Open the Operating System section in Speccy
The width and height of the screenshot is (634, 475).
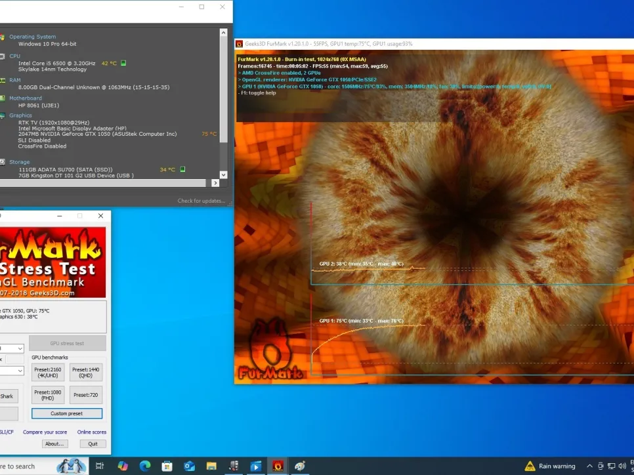(32, 36)
